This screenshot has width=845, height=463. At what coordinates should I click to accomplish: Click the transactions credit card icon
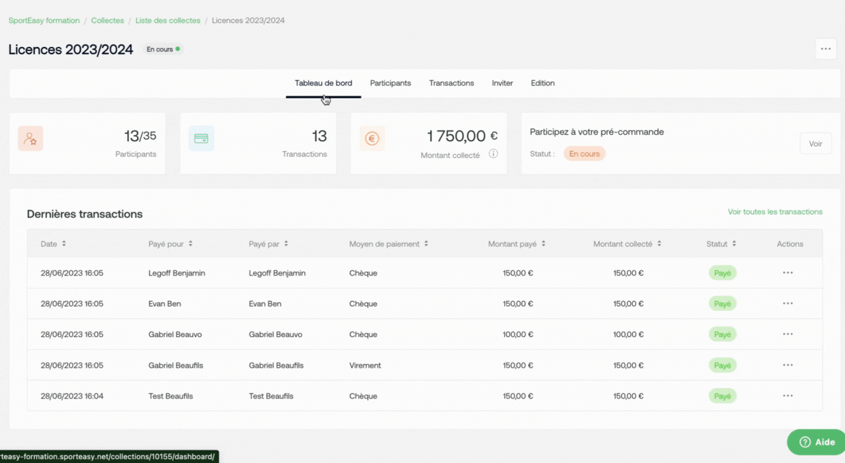pos(201,139)
